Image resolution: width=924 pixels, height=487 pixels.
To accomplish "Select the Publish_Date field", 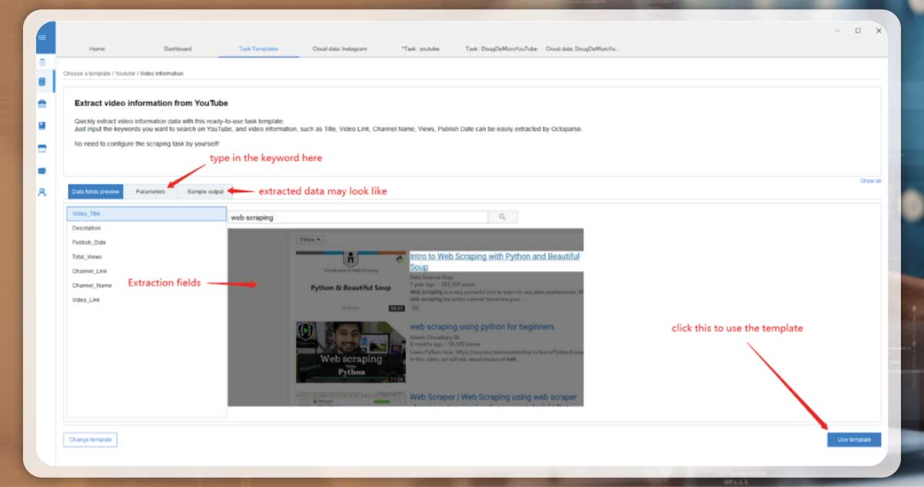I will tap(147, 242).
